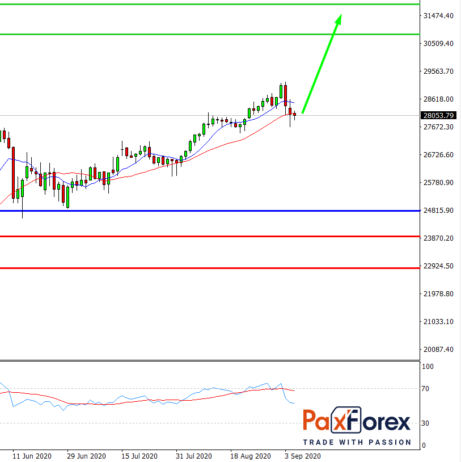The height and width of the screenshot is (462, 461).
Task: Click the RSI level 30 label
Action: [425, 423]
